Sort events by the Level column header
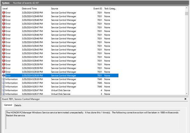This screenshot has width=190, height=133. point(5,9)
